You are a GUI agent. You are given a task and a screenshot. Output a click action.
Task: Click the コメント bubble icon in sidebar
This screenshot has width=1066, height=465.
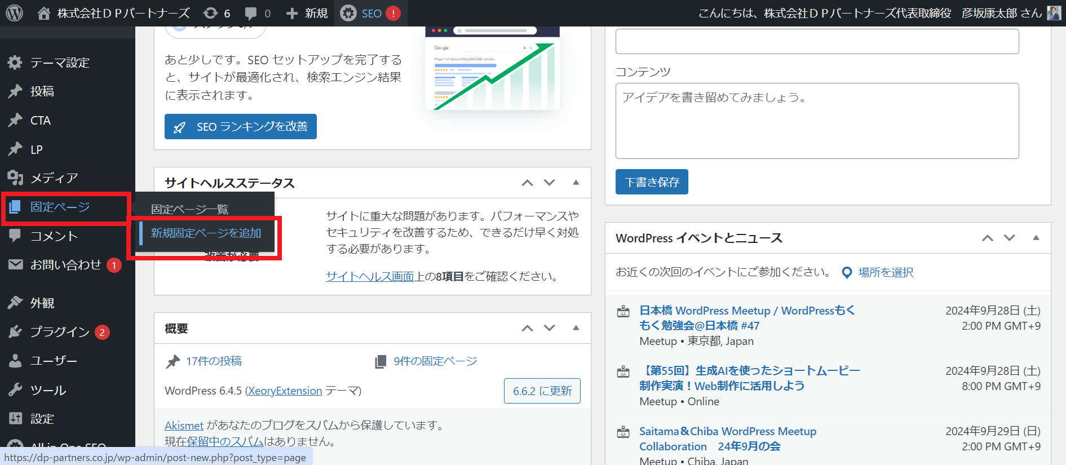[x=15, y=236]
